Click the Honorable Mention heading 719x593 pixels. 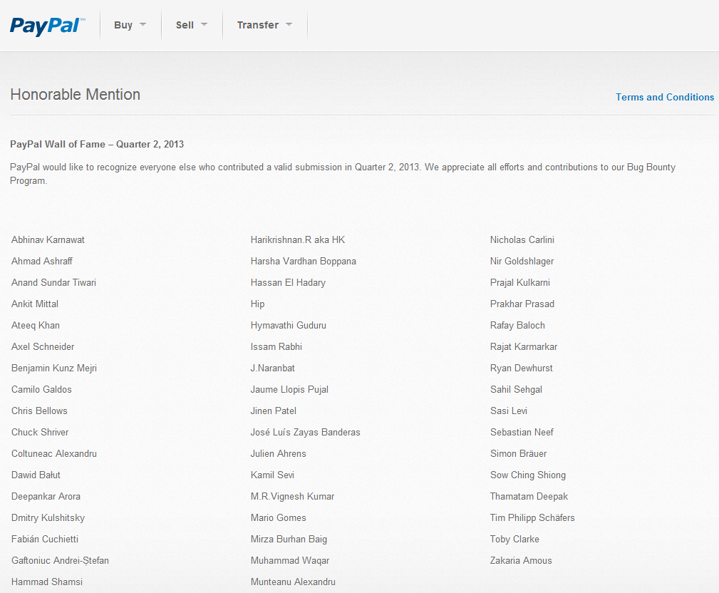(x=76, y=95)
